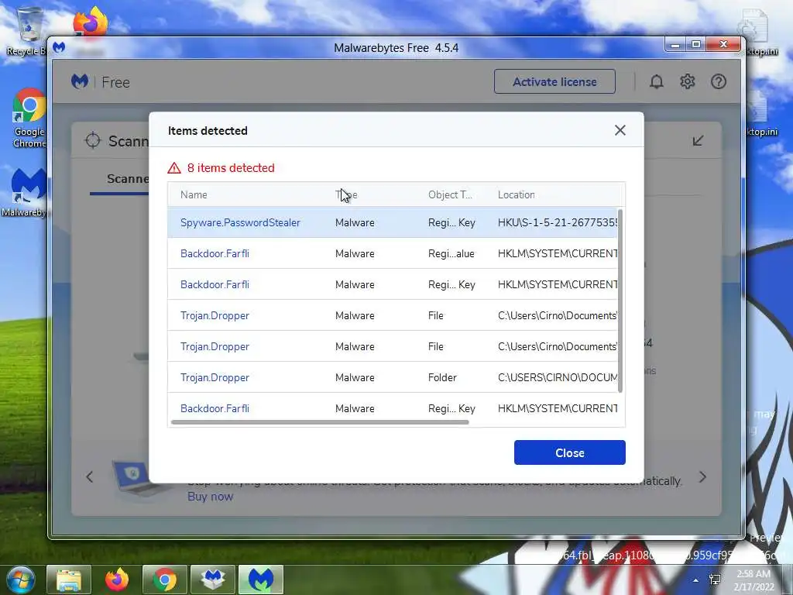This screenshot has height=595, width=793.
Task: Sort by Object Type column header
Action: (x=450, y=194)
